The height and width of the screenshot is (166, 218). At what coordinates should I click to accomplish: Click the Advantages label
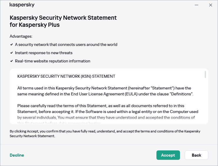point(21,36)
